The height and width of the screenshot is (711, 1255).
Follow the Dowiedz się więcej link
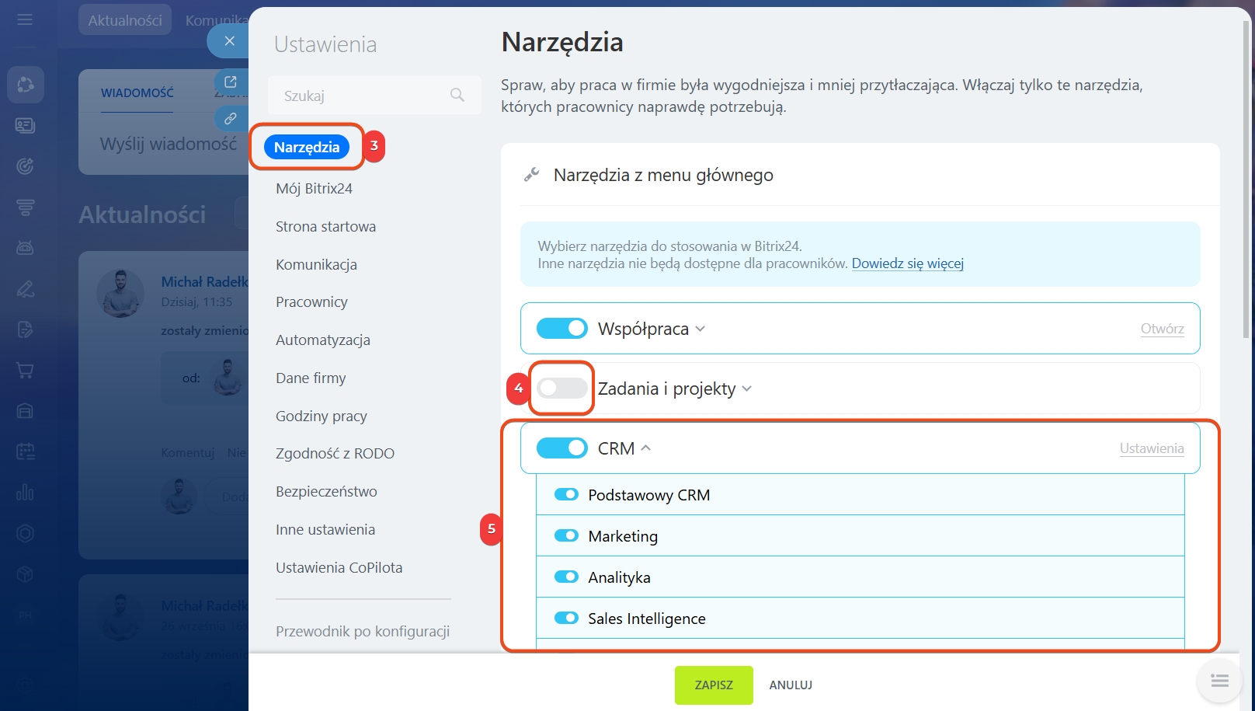point(907,263)
